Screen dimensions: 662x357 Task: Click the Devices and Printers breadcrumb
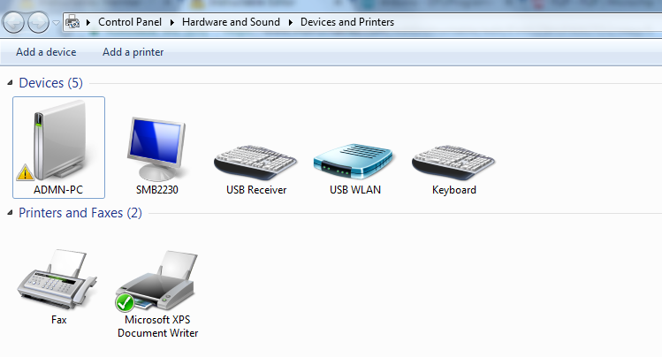pyautogui.click(x=347, y=22)
